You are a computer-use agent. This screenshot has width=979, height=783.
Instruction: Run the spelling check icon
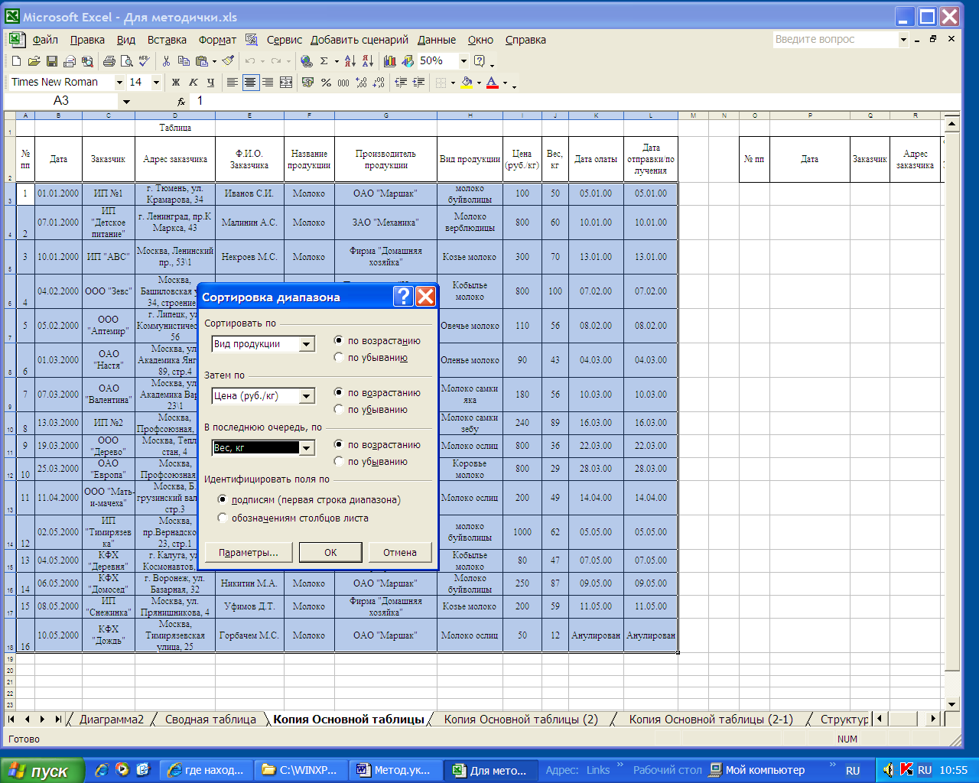tap(144, 61)
